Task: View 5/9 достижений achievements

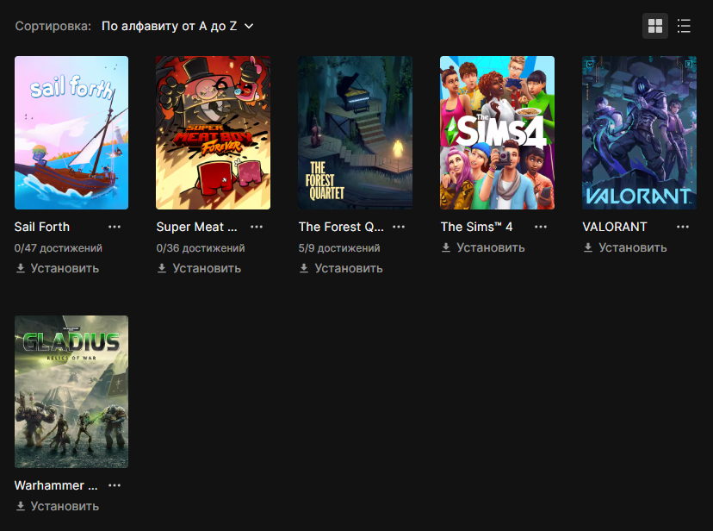Action: tap(339, 248)
